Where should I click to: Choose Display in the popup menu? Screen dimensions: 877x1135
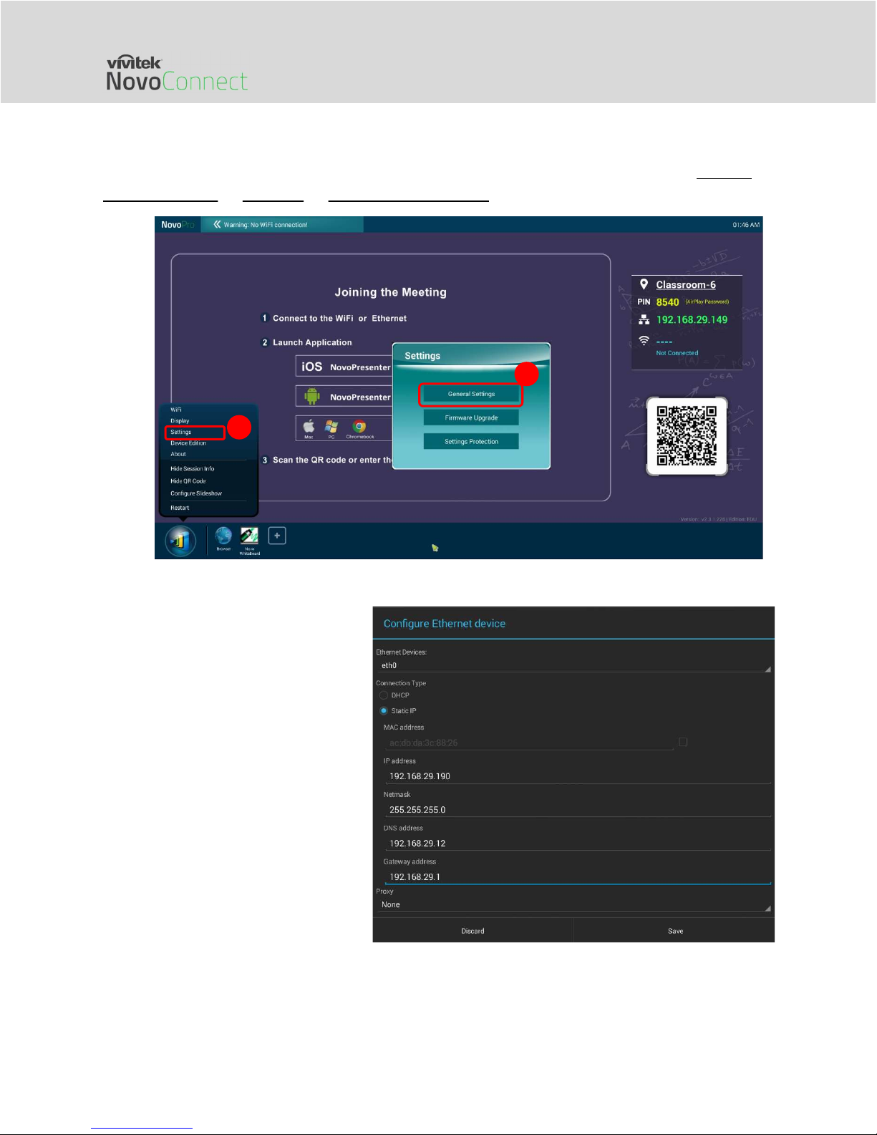pos(180,421)
